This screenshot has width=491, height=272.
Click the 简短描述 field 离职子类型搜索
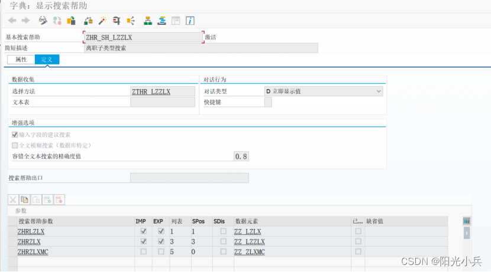point(201,48)
